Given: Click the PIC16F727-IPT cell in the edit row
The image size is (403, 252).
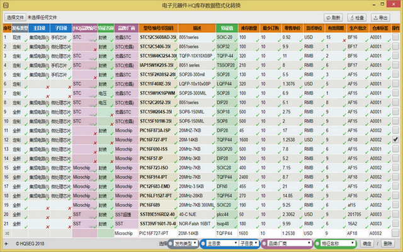Looking at the screenshot, I should pos(157,233).
